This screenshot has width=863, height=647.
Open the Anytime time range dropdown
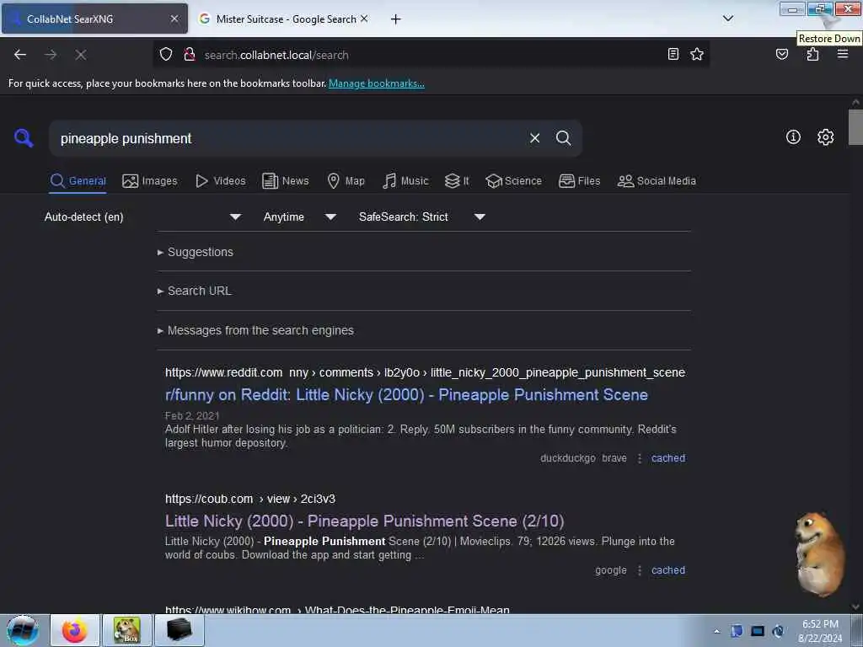tap(299, 217)
